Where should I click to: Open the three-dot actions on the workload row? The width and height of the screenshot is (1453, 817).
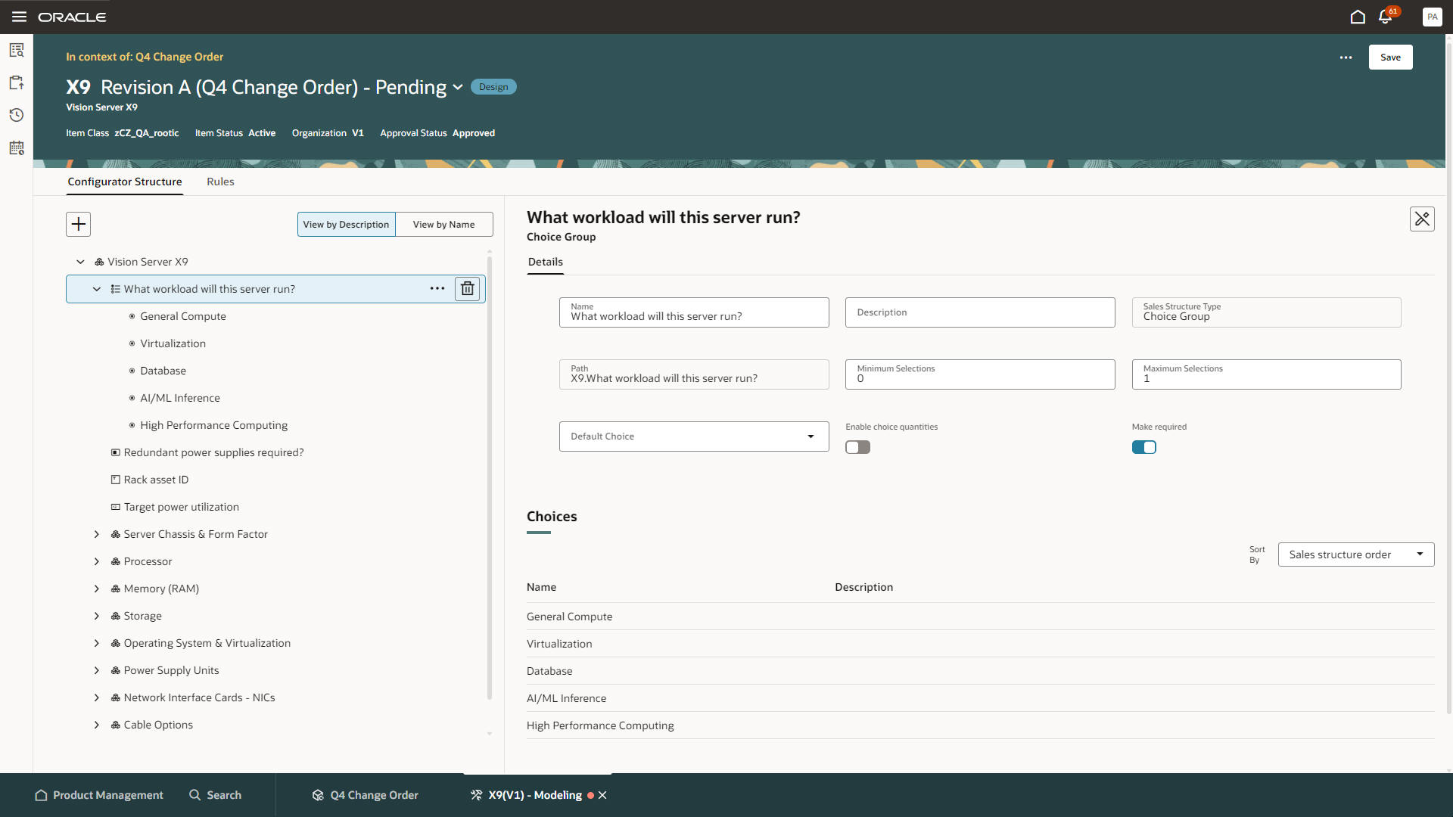(437, 288)
